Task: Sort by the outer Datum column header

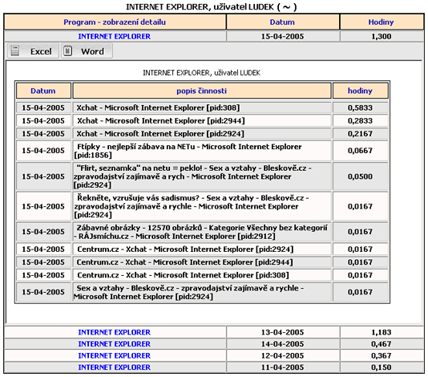Action: coord(282,22)
